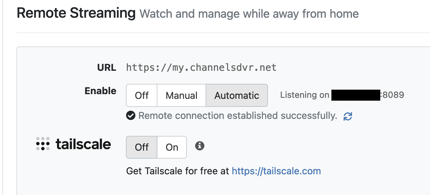The image size is (430, 195).
Task: Set remote Enable mode to Off
Action: pyautogui.click(x=142, y=95)
